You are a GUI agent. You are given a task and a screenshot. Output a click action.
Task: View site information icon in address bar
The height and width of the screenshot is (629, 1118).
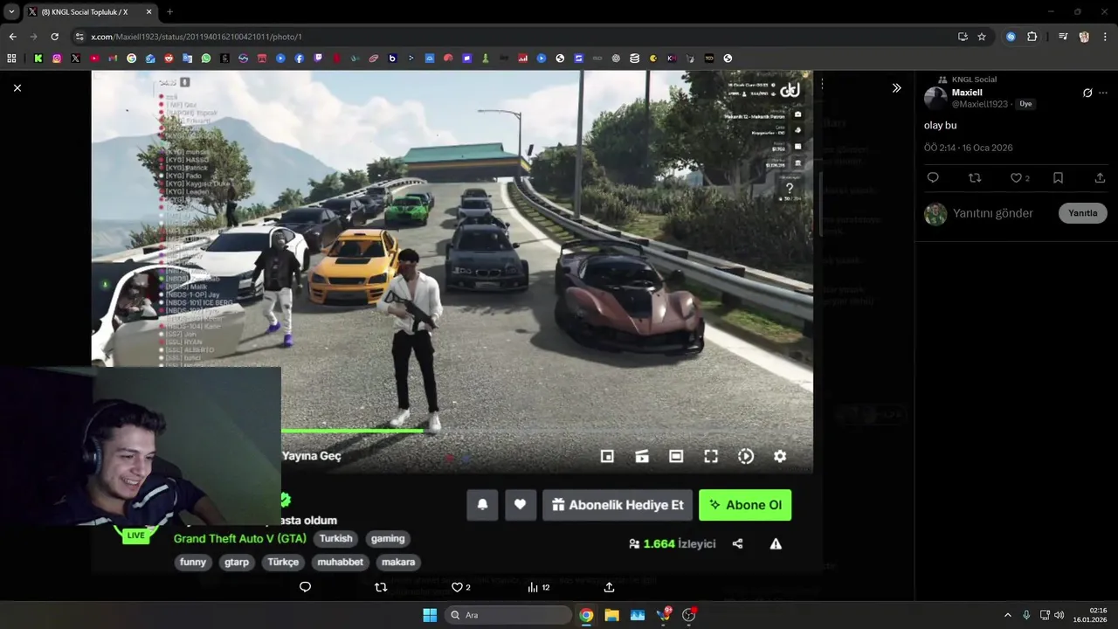79,37
